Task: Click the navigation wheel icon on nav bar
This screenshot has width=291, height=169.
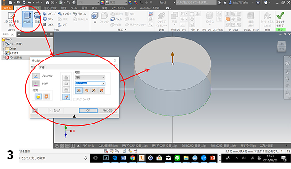Action: point(287,63)
